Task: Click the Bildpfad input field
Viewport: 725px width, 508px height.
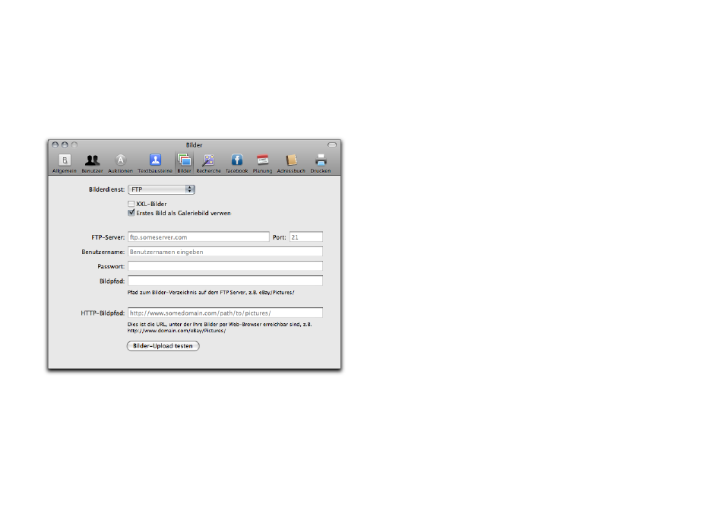Action: click(225, 281)
